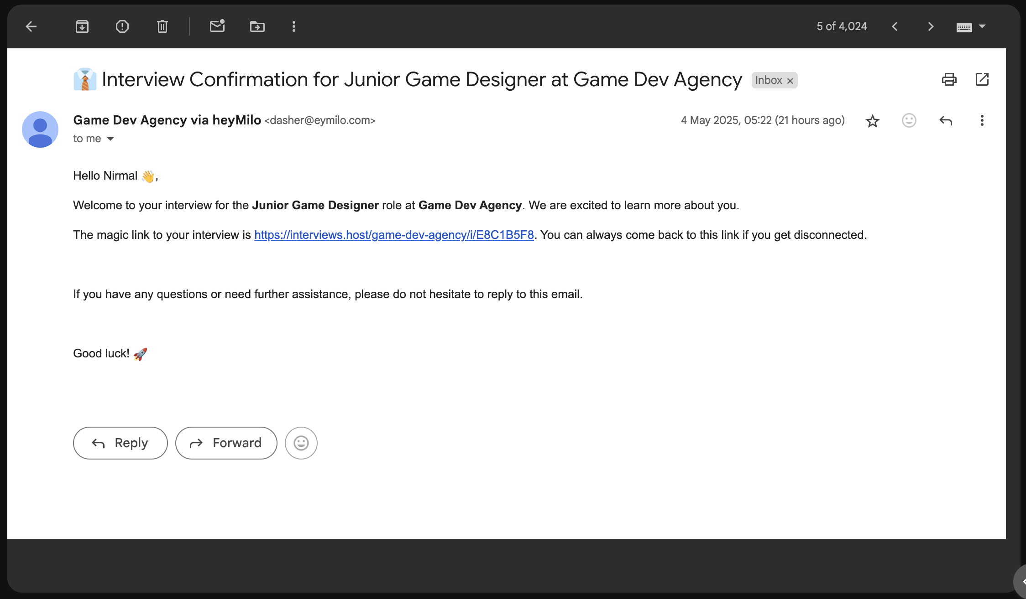Open input tools keyboard dropdown
The image size is (1026, 599).
tap(982, 26)
